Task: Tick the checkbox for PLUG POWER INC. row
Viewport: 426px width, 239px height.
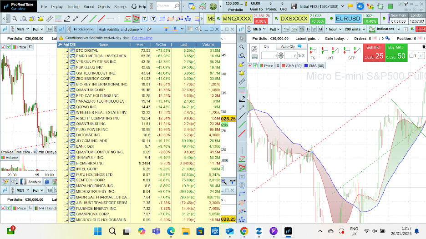Action: point(66,129)
